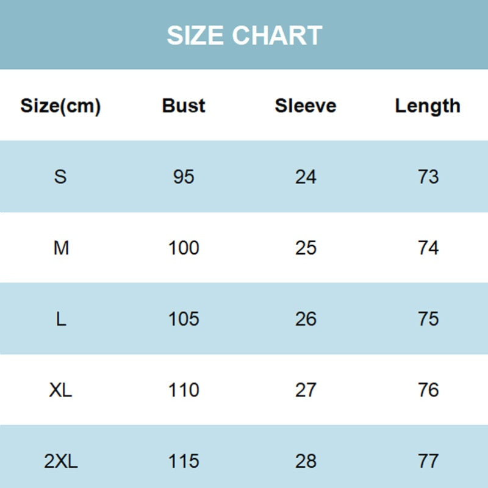The height and width of the screenshot is (488, 488).
Task: Select the sleeve value 28
Action: click(x=306, y=461)
